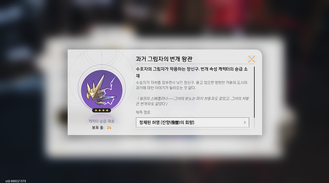Click the 보유 중 owned label
This screenshot has width=329, height=183.
click(98, 127)
